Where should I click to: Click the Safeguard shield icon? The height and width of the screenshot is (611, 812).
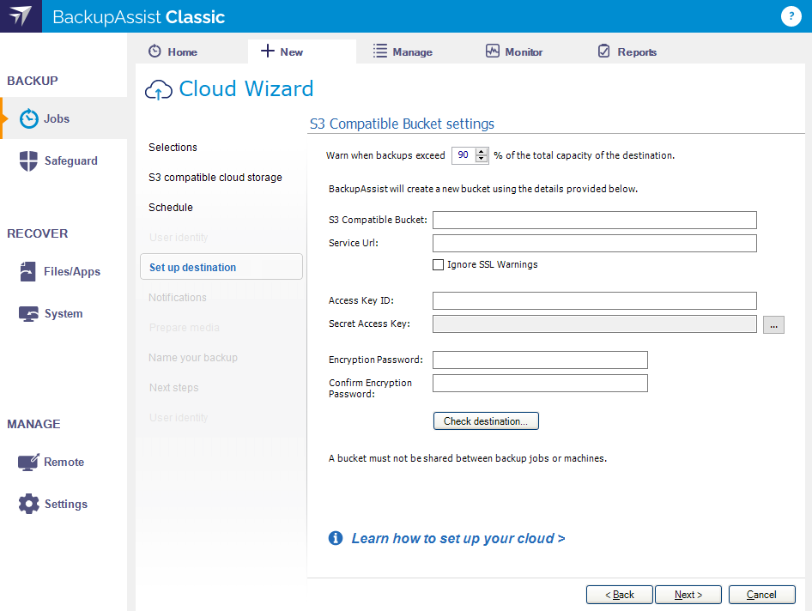[28, 160]
